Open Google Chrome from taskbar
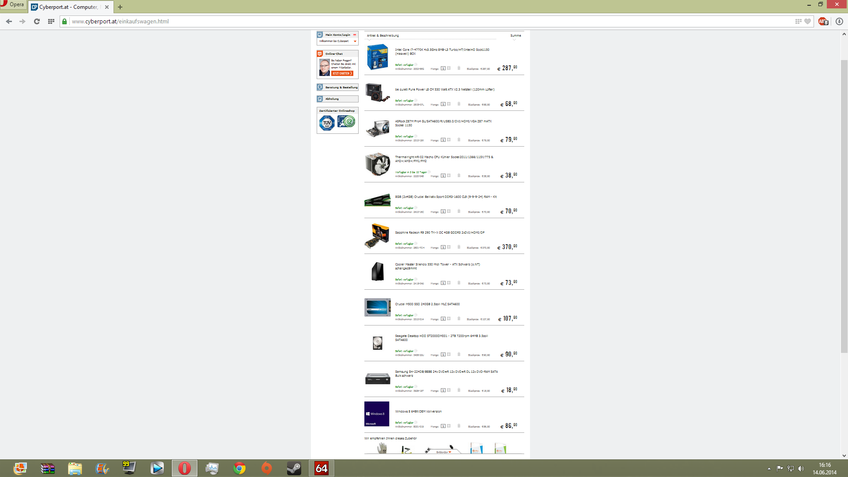Viewport: 848px width, 477px height. [x=239, y=468]
